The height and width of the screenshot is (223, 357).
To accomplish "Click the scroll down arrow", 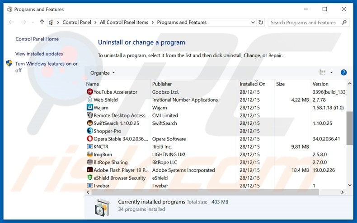I will point(350,185).
